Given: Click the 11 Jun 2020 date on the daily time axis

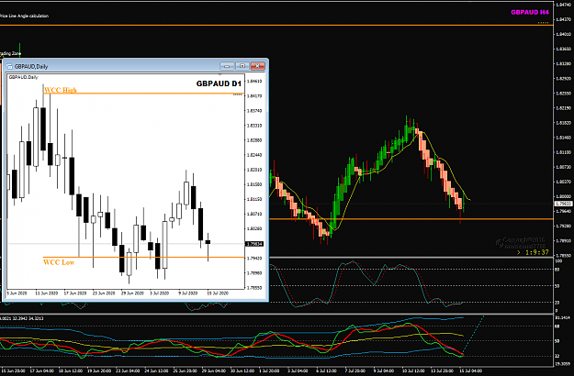Looking at the screenshot, I should 46,293.
